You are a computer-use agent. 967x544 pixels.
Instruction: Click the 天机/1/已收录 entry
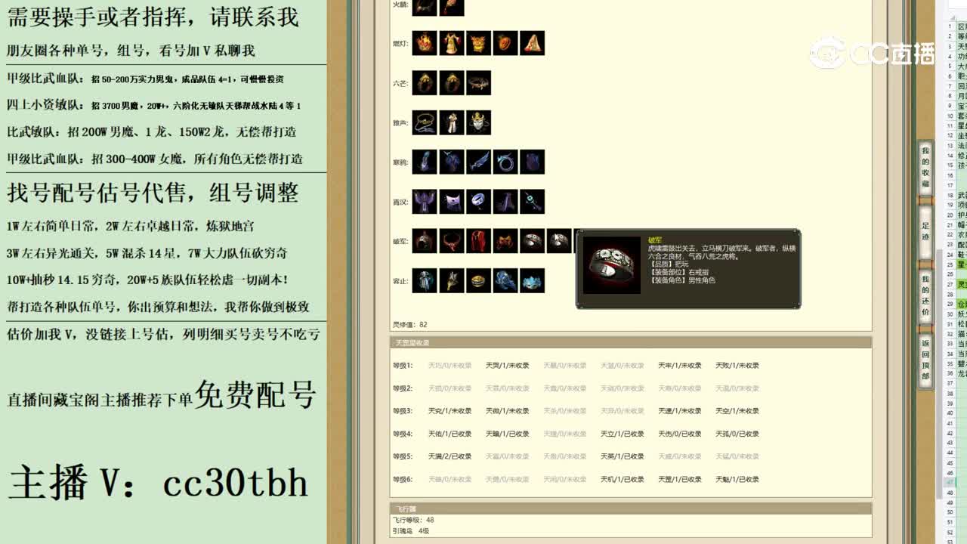pos(622,479)
